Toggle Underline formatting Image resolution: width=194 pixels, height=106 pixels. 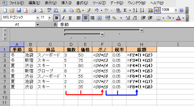pos(70,18)
